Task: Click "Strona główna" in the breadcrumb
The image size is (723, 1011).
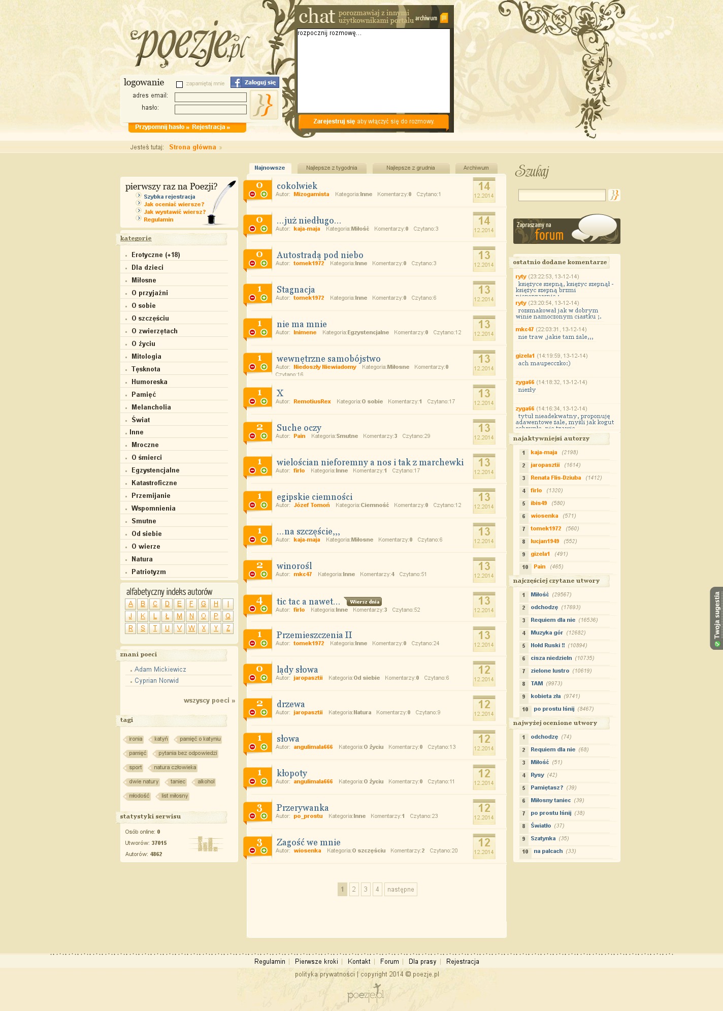Action: click(193, 147)
